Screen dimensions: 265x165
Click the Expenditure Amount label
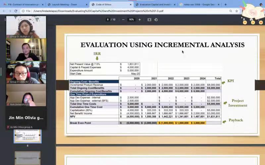click(81, 71)
